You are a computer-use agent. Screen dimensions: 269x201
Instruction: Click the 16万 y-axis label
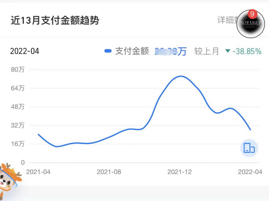point(18,144)
